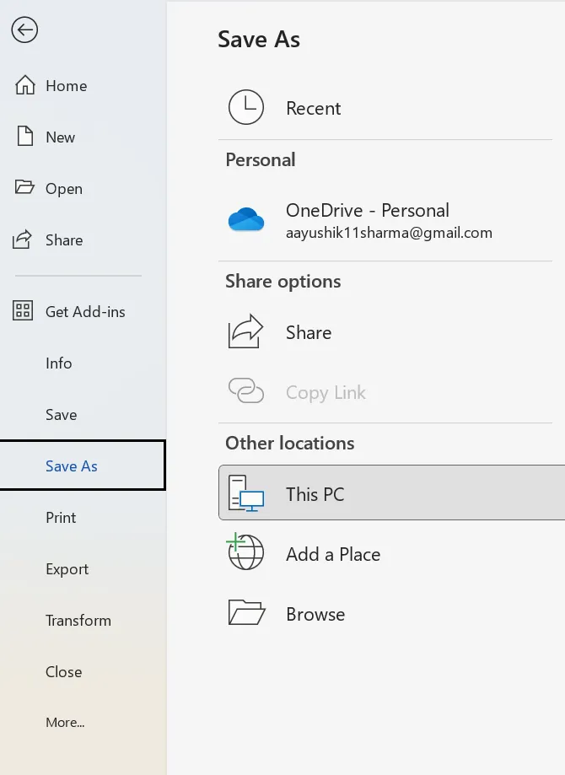Viewport: 565px width, 775px height.
Task: Click the Recent clock icon
Action: 245,107
